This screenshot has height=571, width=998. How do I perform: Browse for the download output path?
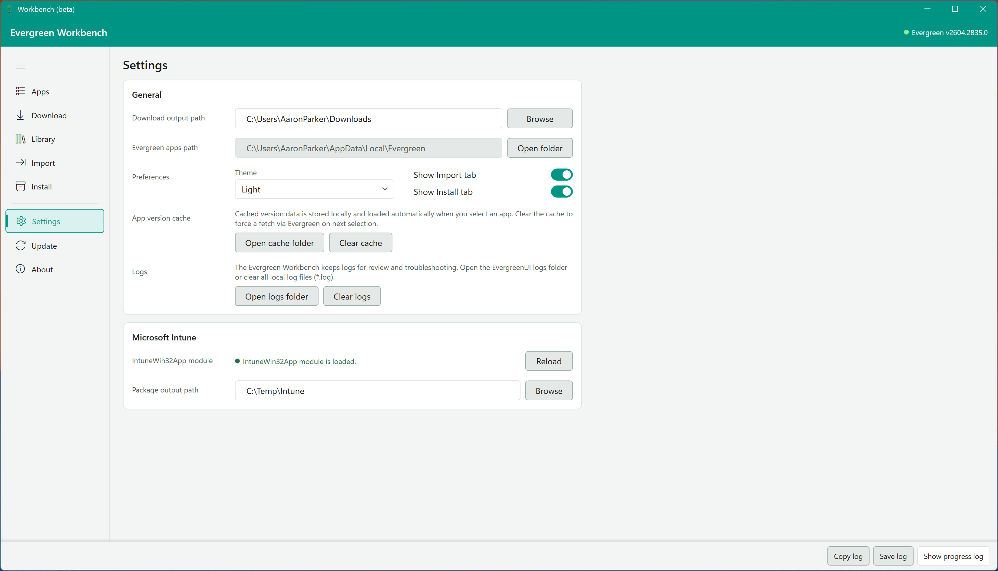540,118
